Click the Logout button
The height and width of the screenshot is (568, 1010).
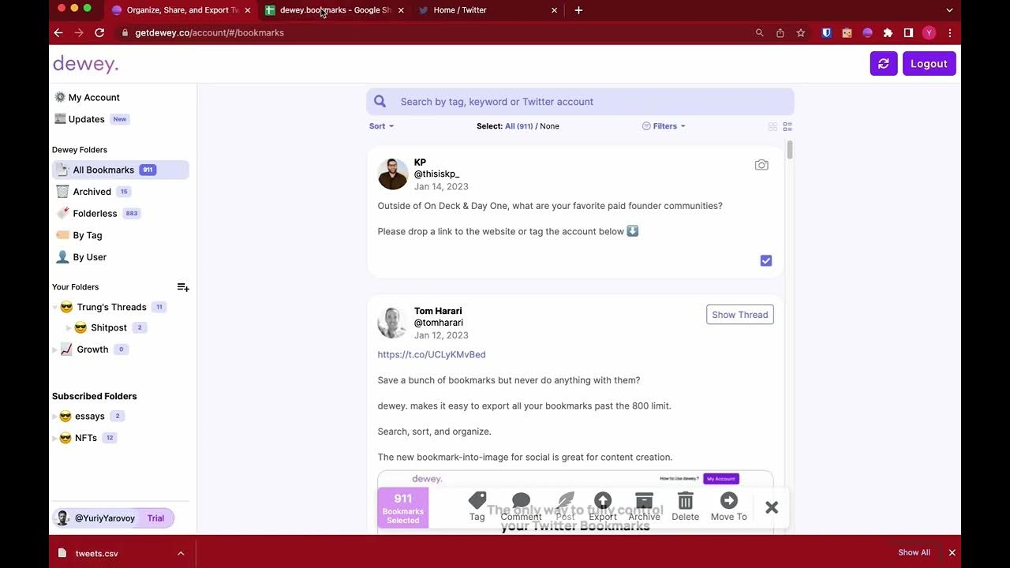click(x=929, y=64)
